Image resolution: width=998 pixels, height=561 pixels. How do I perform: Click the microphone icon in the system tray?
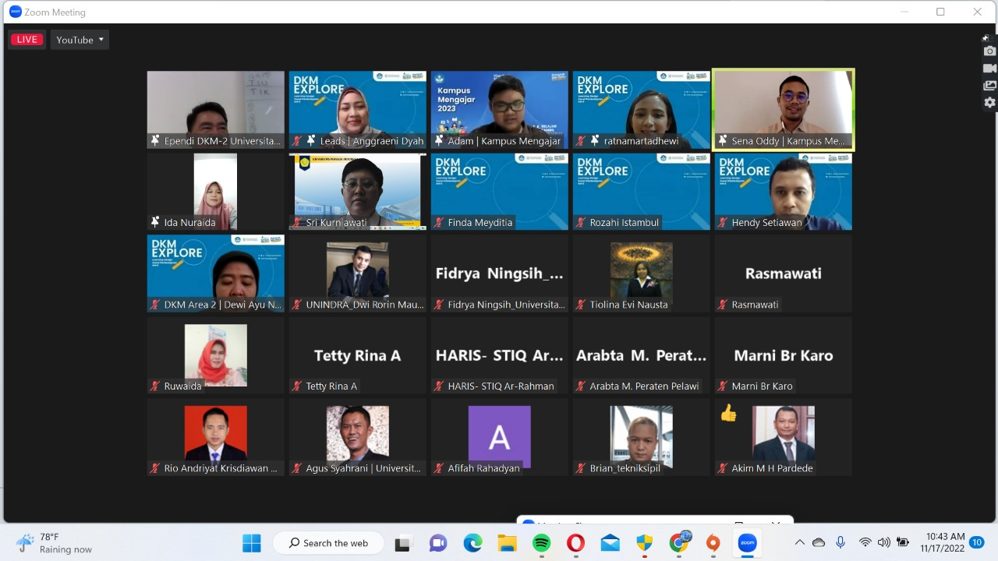pos(841,542)
